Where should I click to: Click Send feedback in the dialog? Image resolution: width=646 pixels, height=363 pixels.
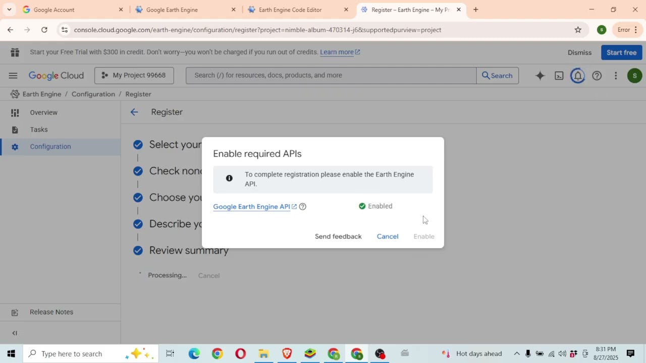[x=338, y=236]
